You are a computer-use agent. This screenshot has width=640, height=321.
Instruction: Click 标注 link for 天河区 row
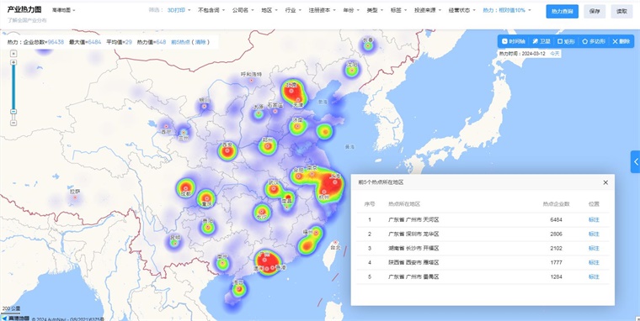point(594,219)
